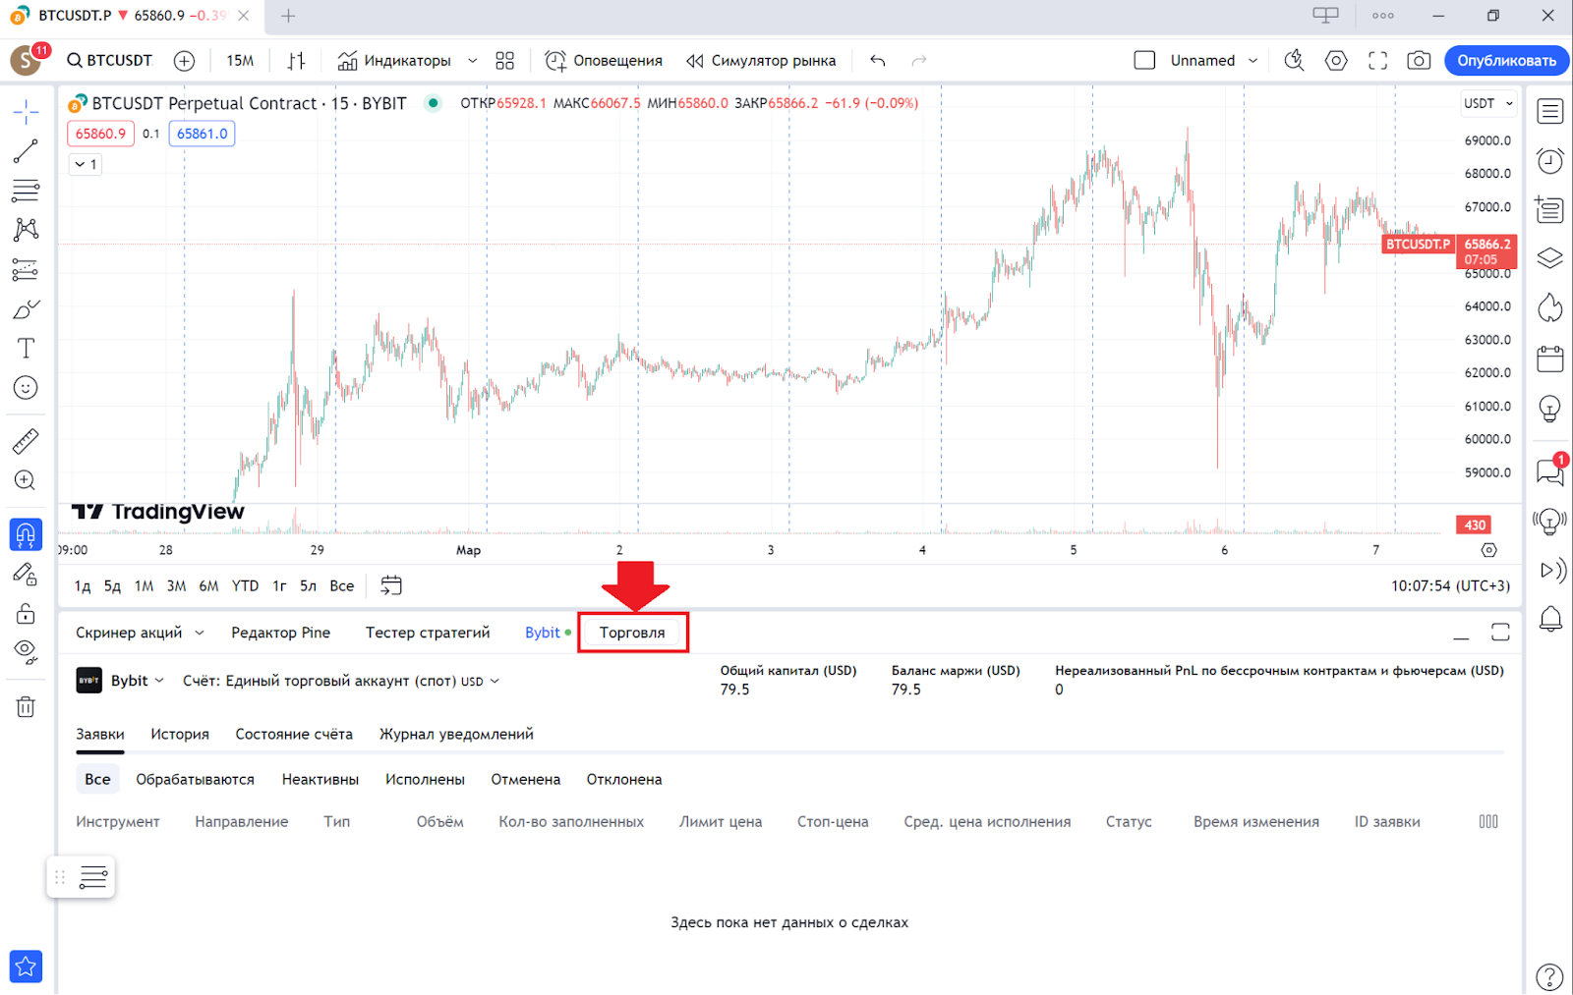
Task: Select the 1д date range
Action: (x=83, y=585)
